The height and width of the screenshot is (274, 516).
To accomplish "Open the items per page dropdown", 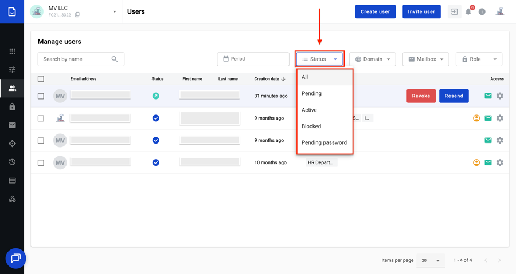I will point(431,260).
